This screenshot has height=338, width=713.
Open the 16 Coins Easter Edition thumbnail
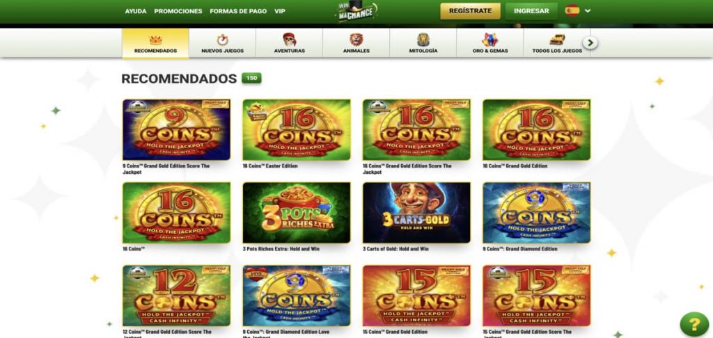(x=297, y=130)
